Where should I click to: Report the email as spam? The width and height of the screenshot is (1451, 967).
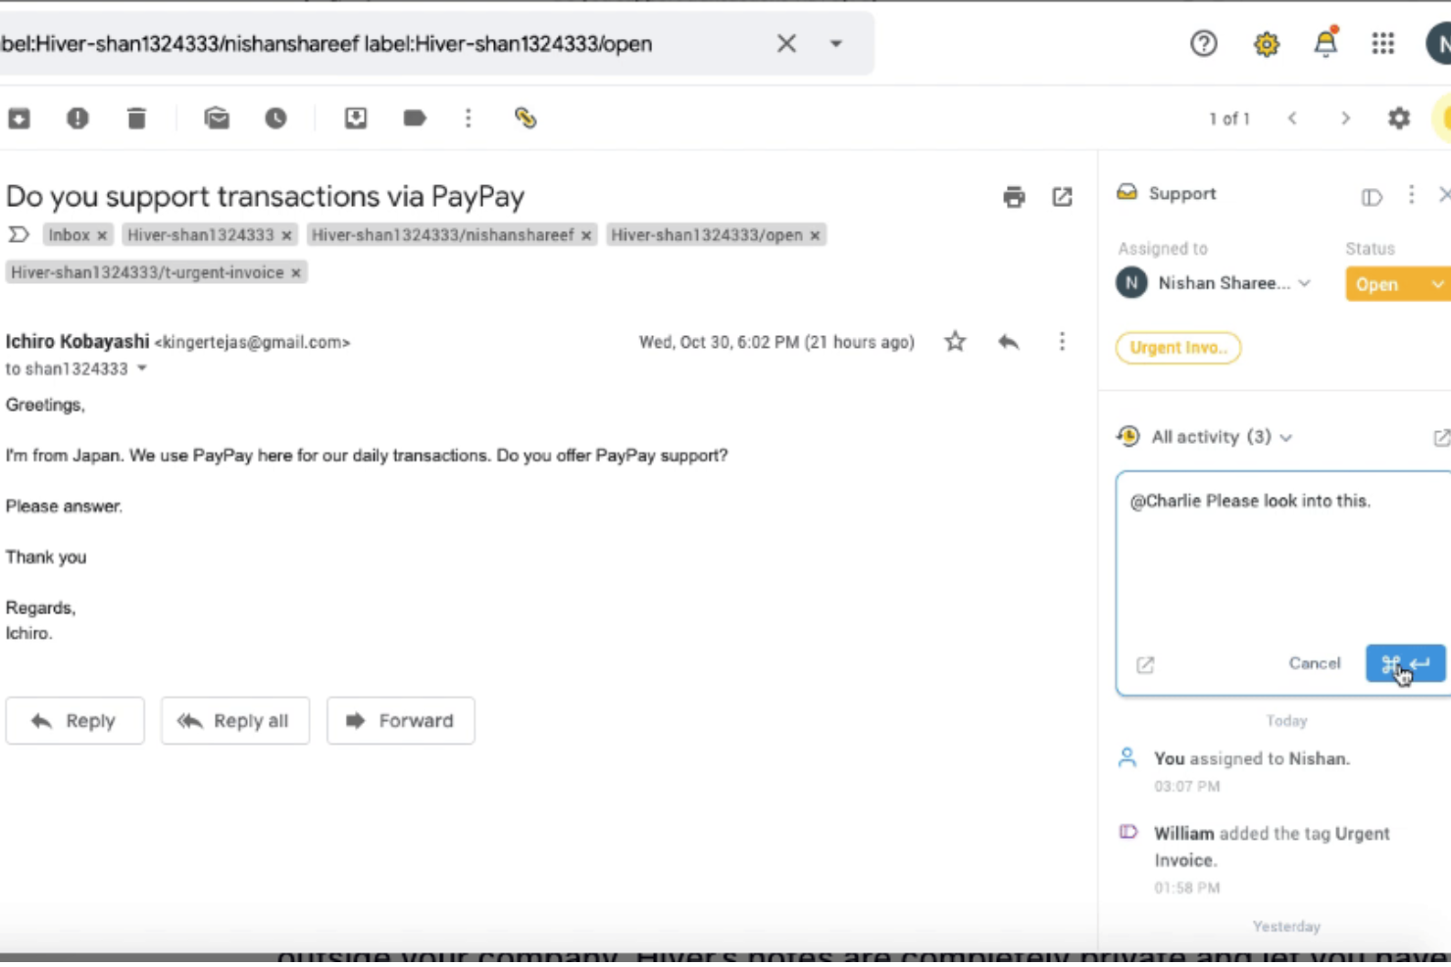coord(77,118)
